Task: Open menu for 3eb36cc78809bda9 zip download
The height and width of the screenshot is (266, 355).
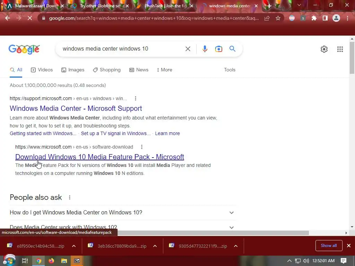Action: pos(155,246)
